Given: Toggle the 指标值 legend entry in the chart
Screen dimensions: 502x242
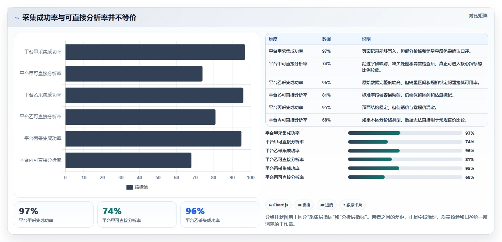Looking at the screenshot, I should [137, 187].
